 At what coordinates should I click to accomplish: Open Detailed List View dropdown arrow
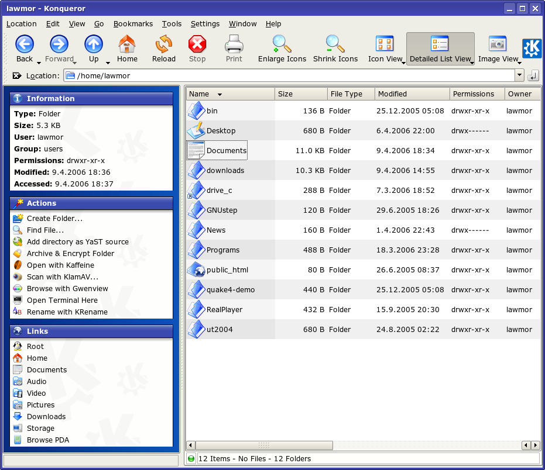[x=472, y=63]
